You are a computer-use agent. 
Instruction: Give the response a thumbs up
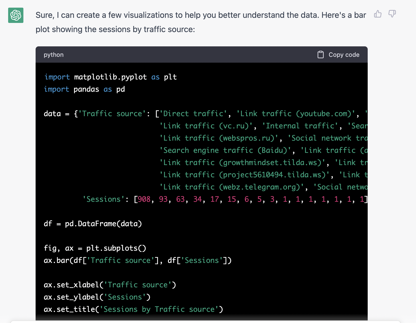[x=378, y=14]
